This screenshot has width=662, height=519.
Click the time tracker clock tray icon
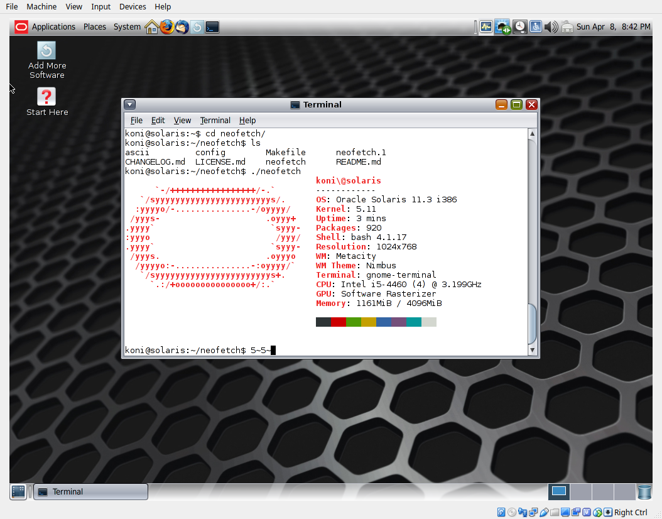coord(520,26)
